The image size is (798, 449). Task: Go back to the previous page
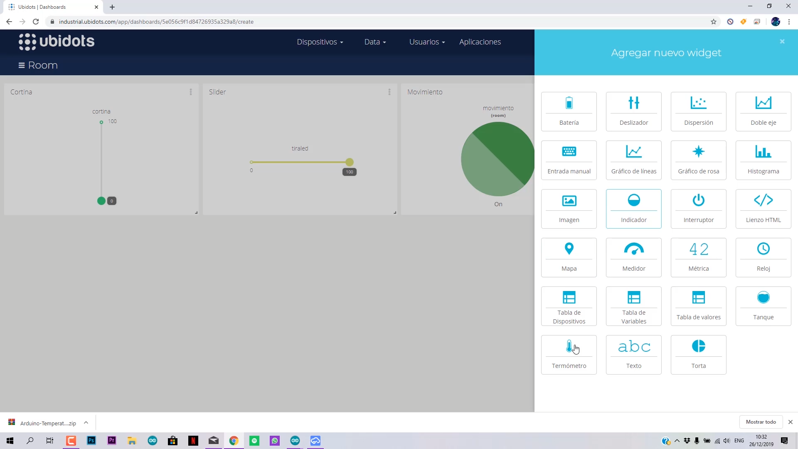tap(9, 22)
